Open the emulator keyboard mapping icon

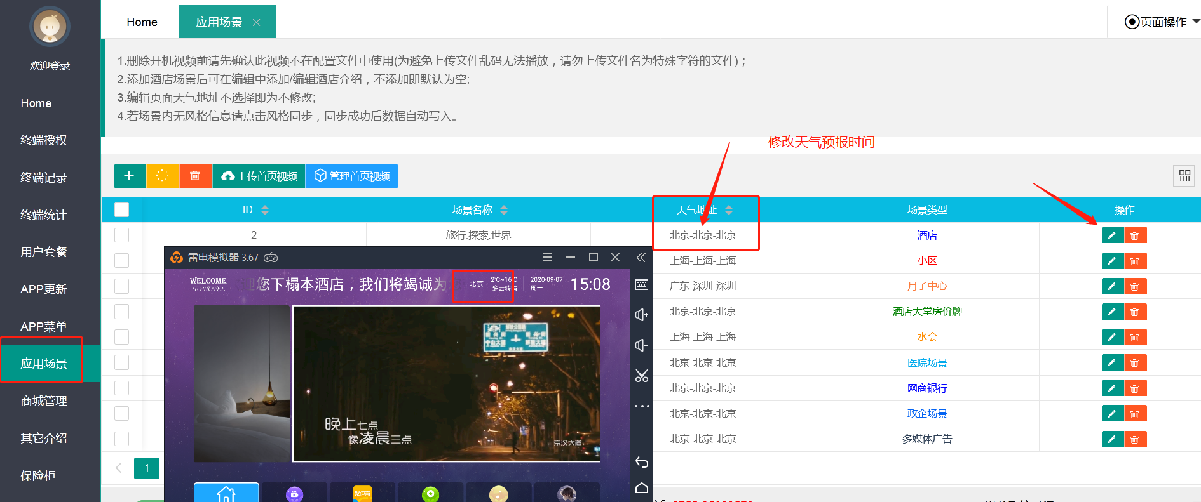642,285
